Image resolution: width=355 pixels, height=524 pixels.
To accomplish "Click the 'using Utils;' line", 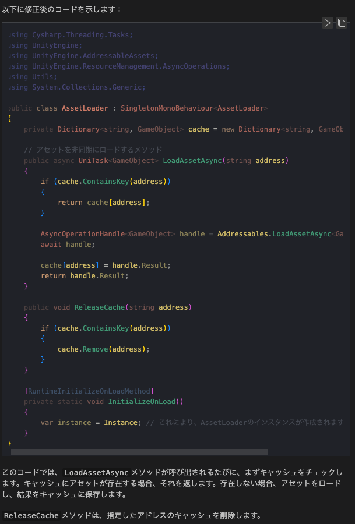I will [x=33, y=76].
